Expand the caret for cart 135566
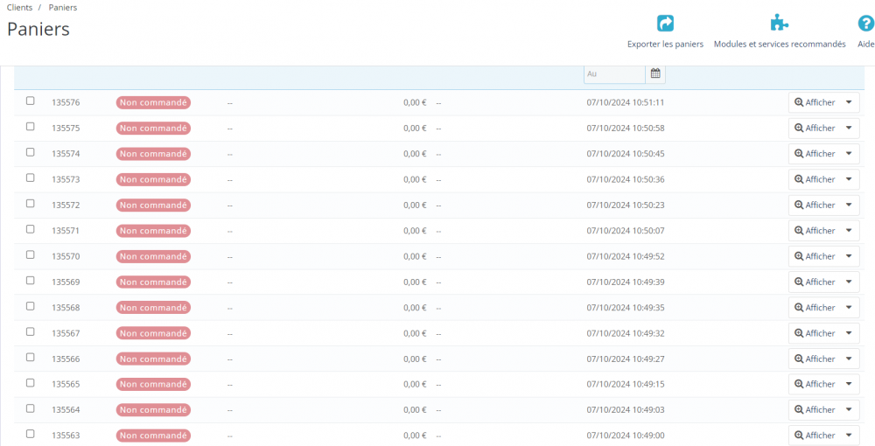 [x=849, y=359]
